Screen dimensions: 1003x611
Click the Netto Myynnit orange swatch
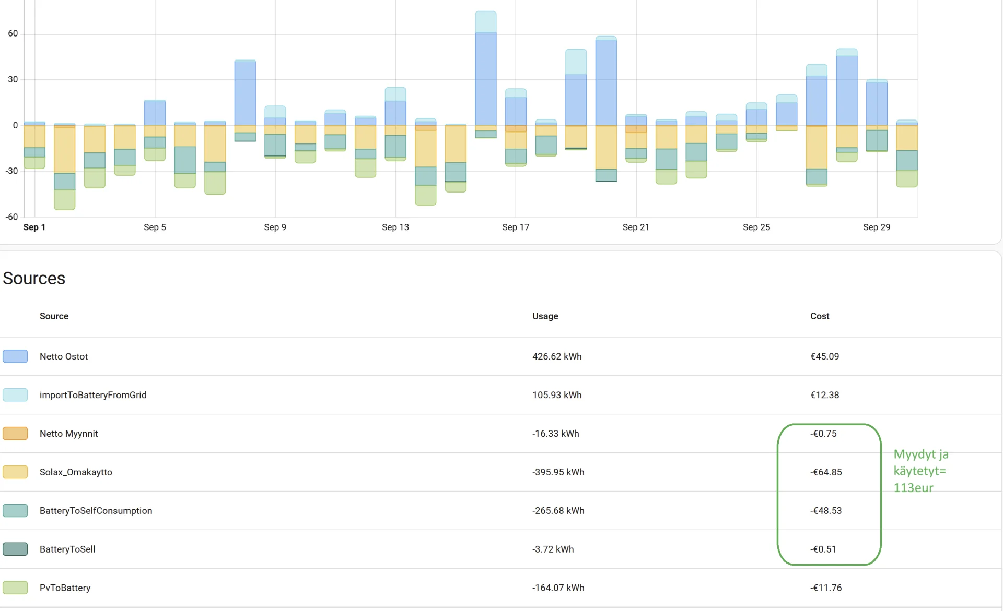(x=15, y=434)
